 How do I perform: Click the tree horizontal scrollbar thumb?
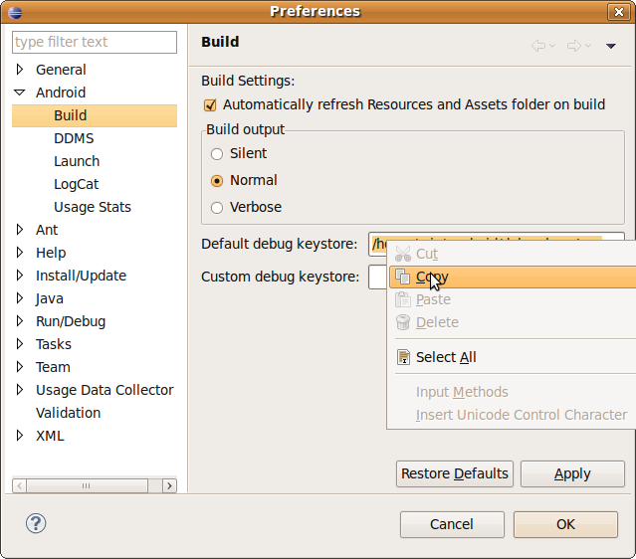click(87, 485)
